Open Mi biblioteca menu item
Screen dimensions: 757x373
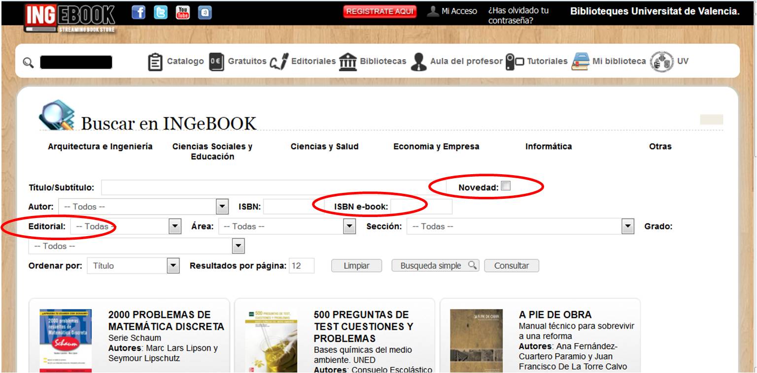pos(619,62)
